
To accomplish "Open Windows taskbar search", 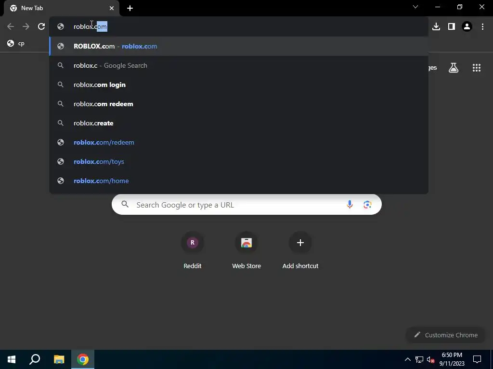I will (35, 359).
